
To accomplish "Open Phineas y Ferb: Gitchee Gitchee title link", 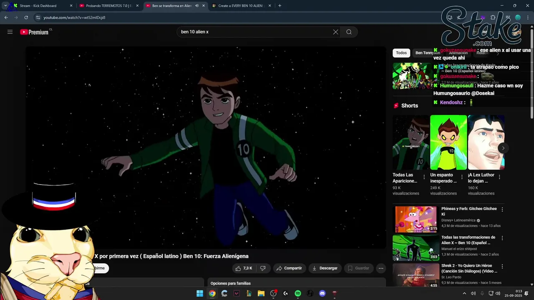I will (469, 211).
